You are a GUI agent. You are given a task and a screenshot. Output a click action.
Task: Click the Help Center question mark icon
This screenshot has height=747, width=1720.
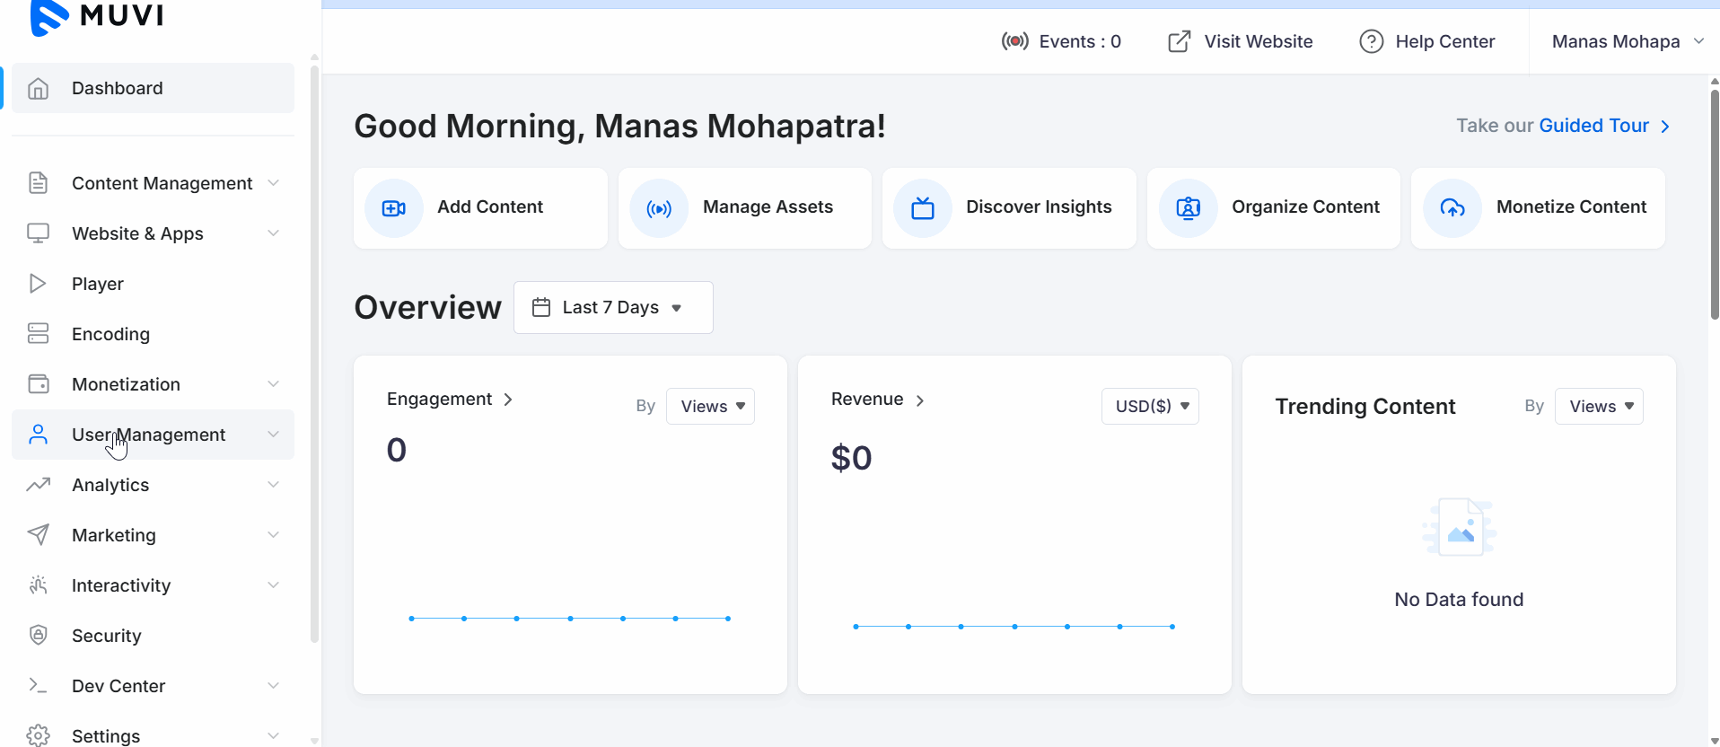coord(1371,41)
